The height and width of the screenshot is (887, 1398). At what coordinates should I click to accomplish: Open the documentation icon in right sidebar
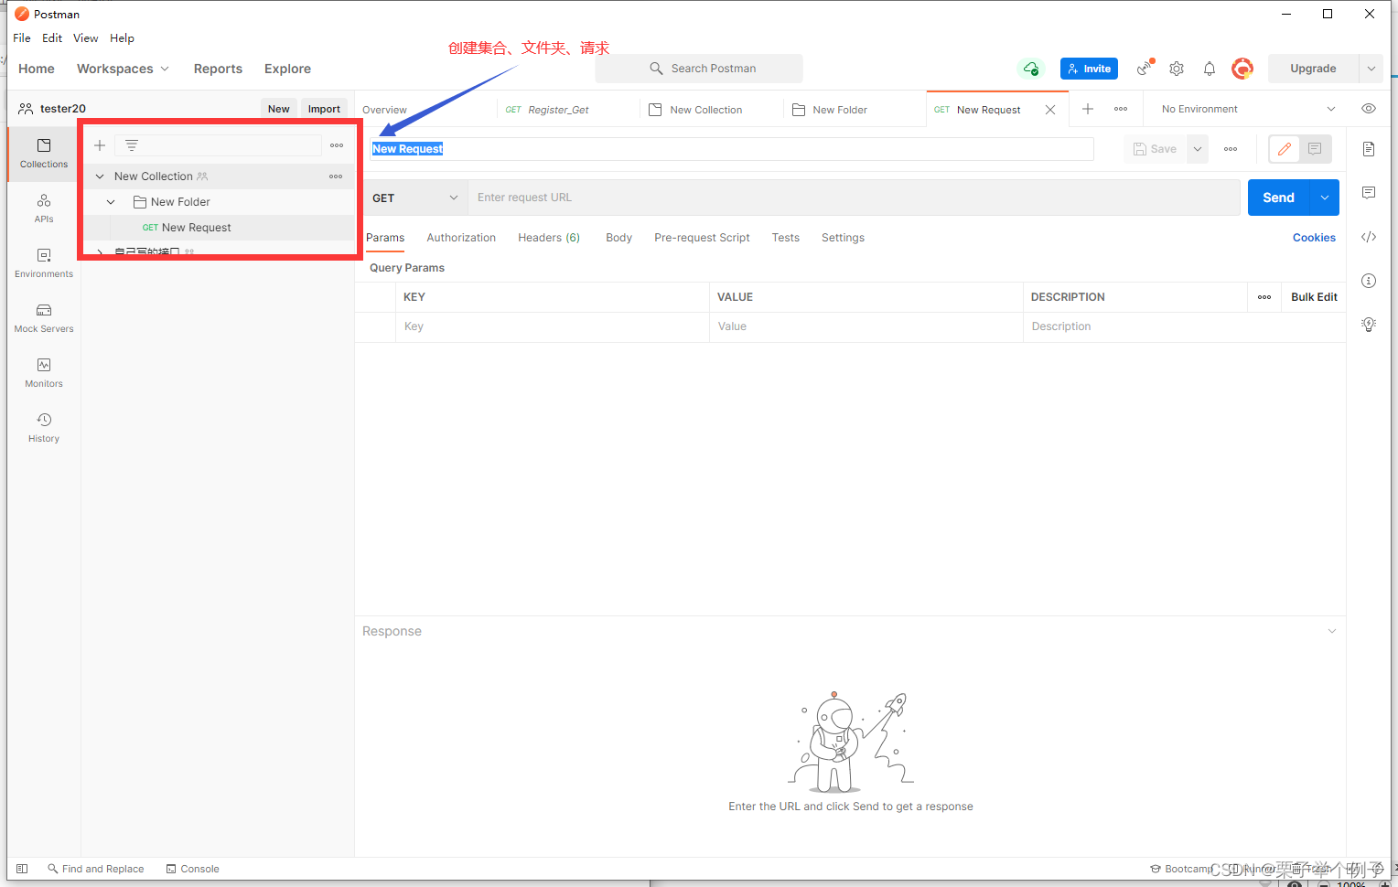[1369, 149]
